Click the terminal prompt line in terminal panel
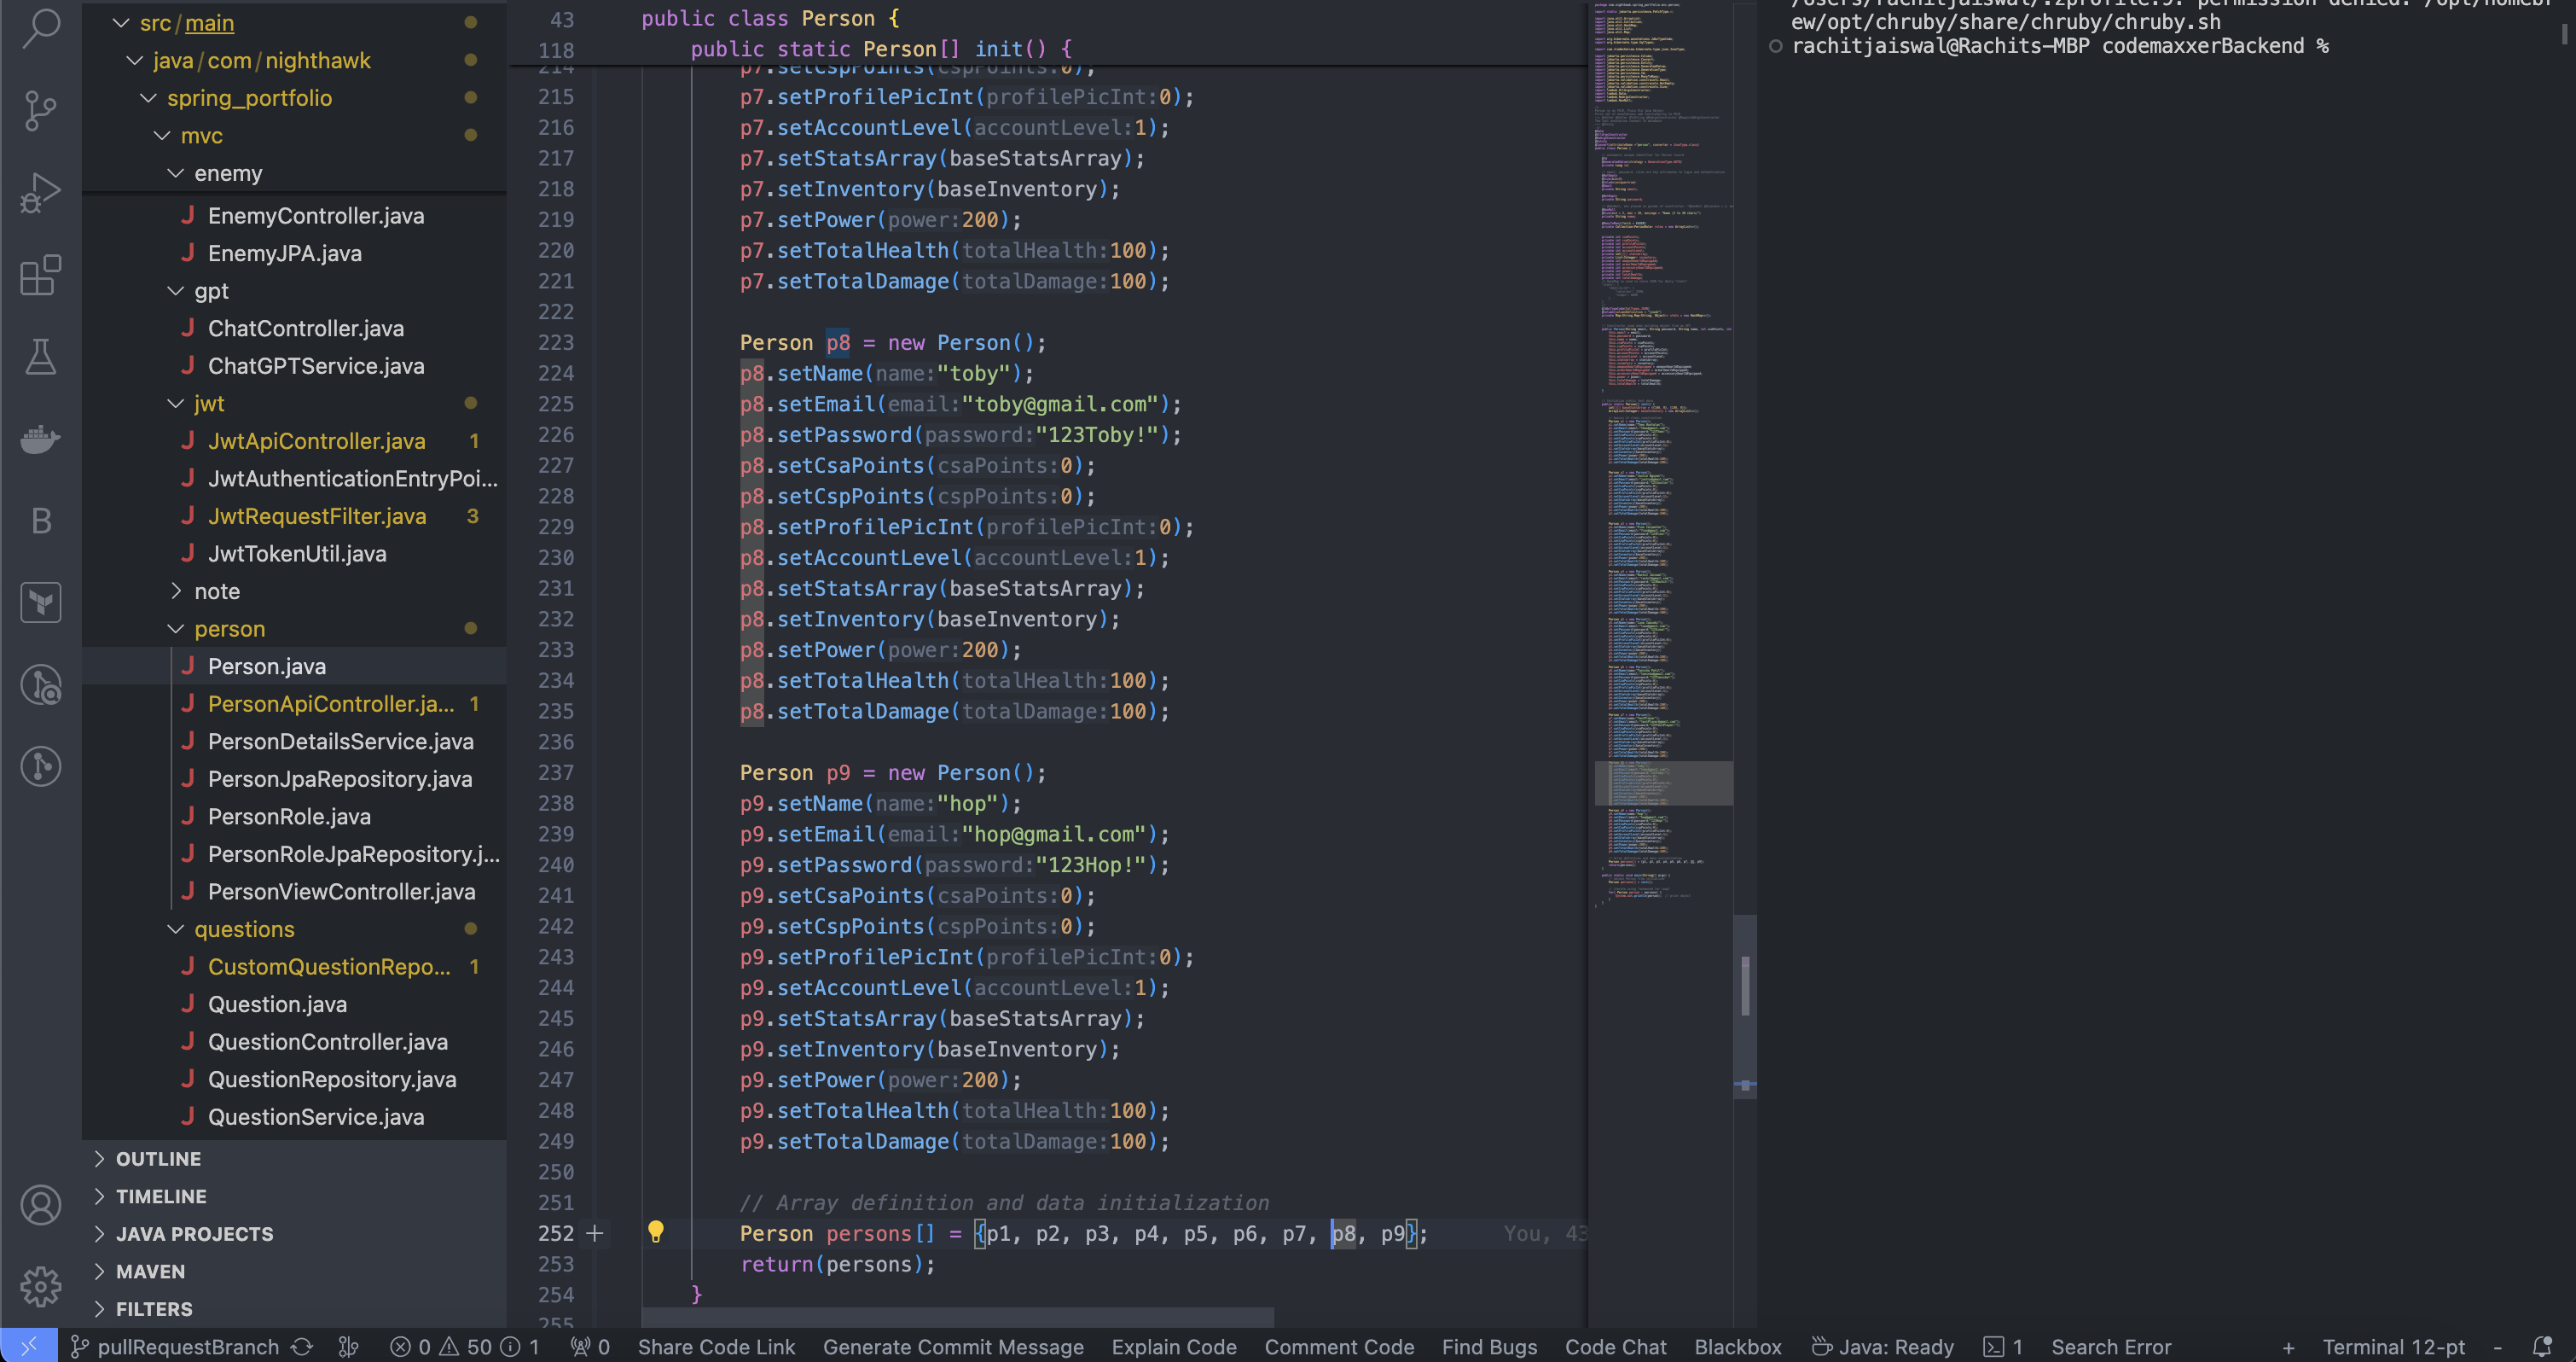The width and height of the screenshot is (2576, 1362). click(x=2060, y=46)
